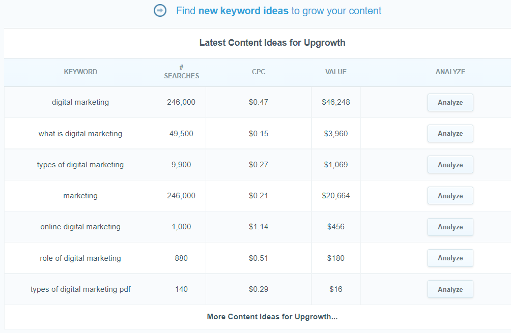The height and width of the screenshot is (333, 511).
Task: Select the keyword cell 'digital marketing'
Action: tap(80, 102)
